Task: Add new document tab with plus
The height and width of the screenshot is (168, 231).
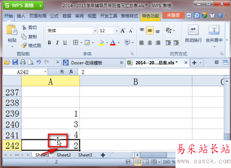Action: (195, 63)
